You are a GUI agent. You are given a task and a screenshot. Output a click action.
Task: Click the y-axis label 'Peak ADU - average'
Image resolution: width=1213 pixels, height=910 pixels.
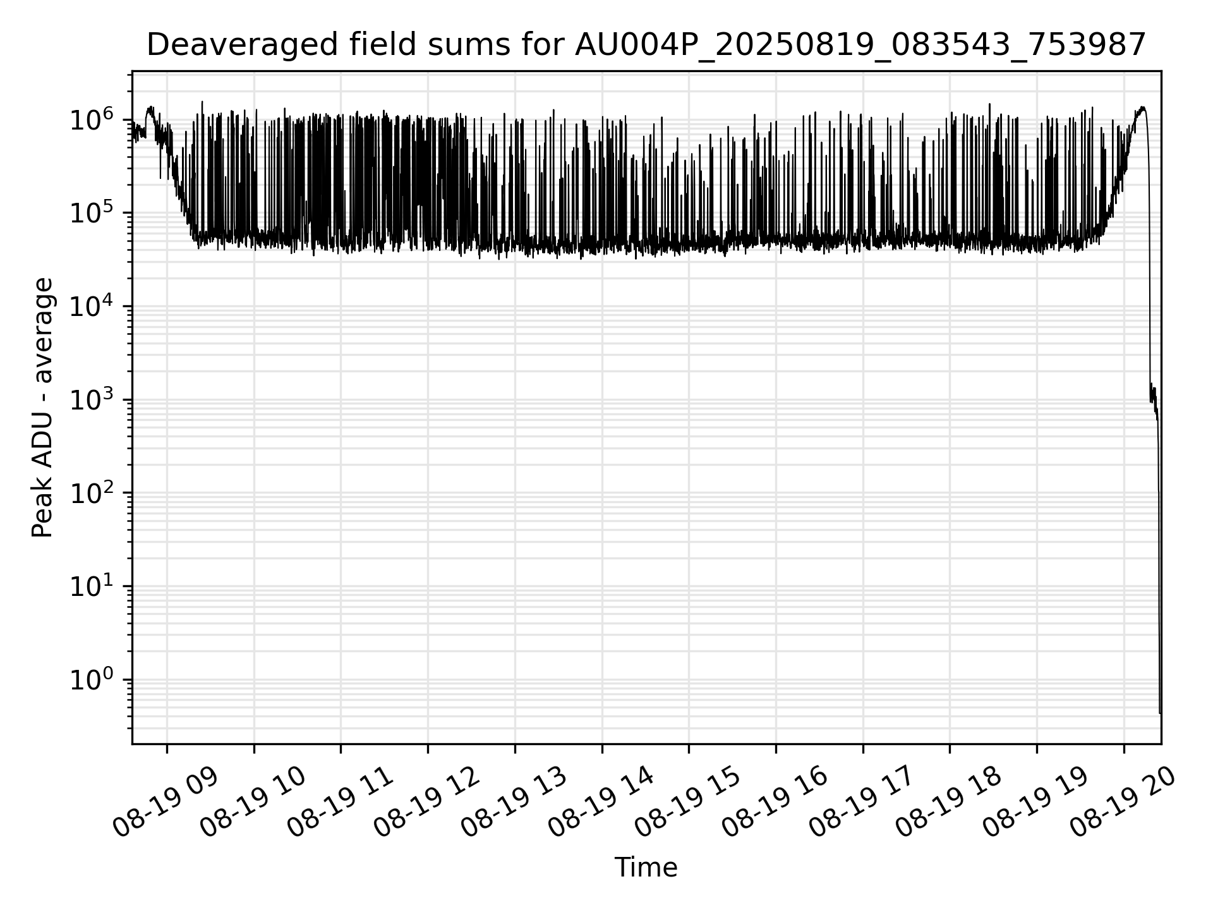coord(42,408)
